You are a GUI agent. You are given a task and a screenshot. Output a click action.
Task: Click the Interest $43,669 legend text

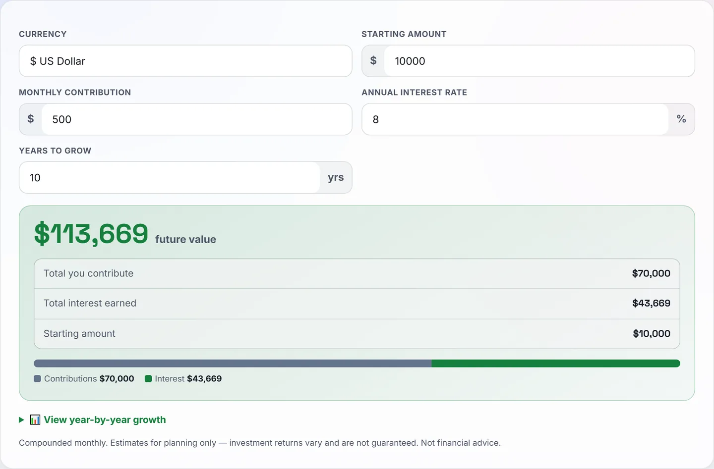188,379
